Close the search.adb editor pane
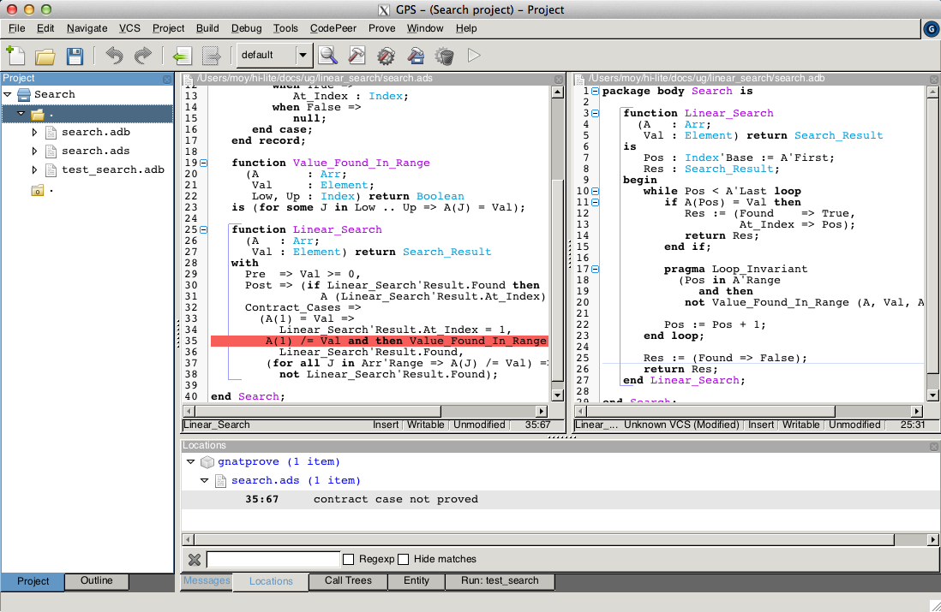Image resolution: width=941 pixels, height=612 pixels. pyautogui.click(x=934, y=79)
